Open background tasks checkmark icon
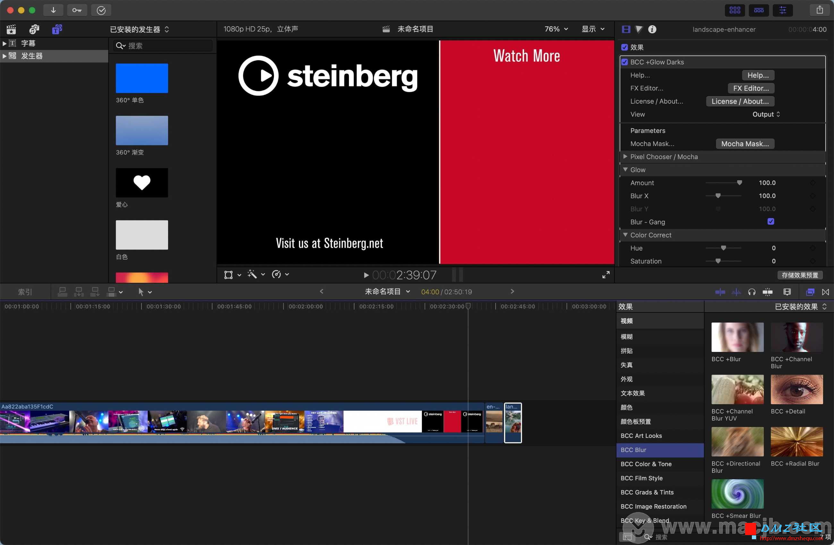Screen dimensions: 834x545 coord(101,10)
